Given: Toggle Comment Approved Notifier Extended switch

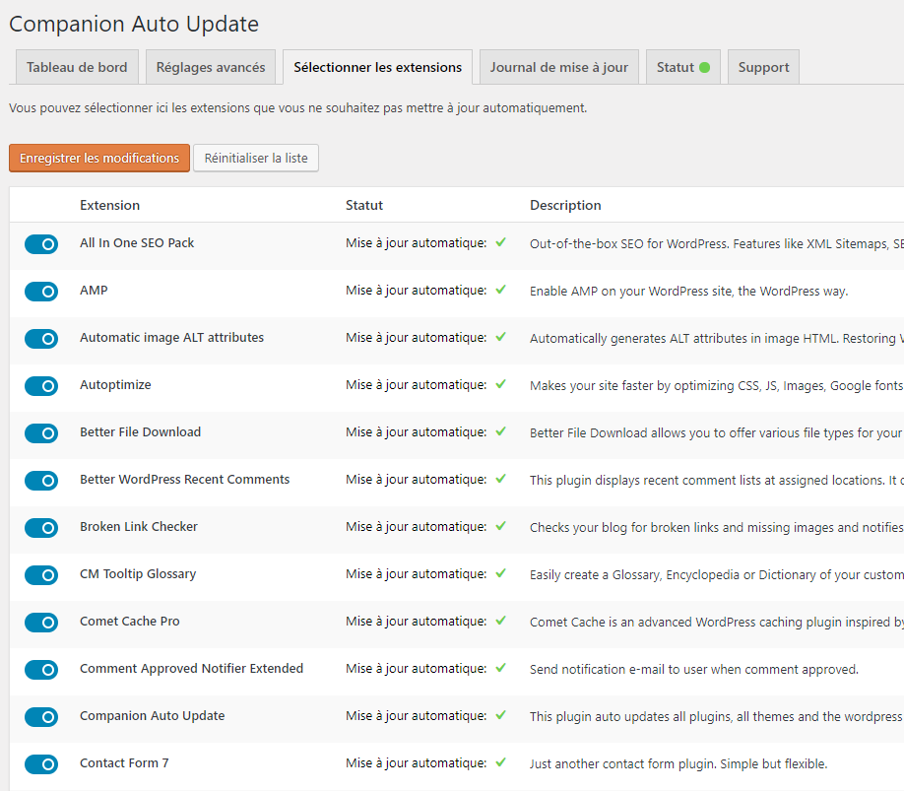Looking at the screenshot, I should [x=41, y=670].
